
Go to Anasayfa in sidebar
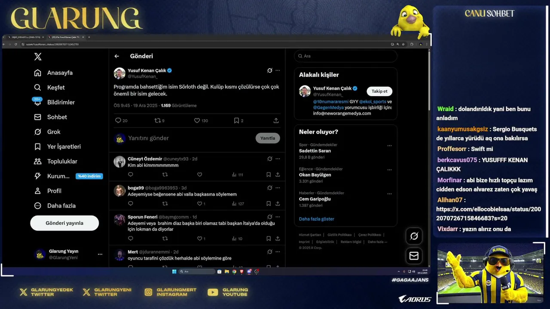coord(53,73)
